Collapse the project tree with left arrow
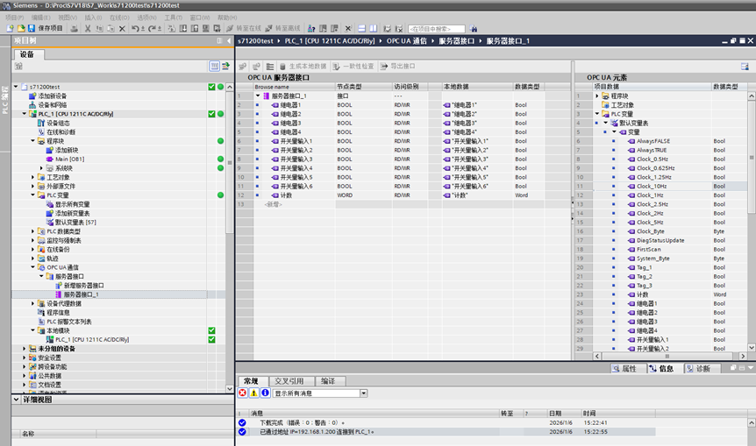The image size is (756, 446). (x=229, y=41)
